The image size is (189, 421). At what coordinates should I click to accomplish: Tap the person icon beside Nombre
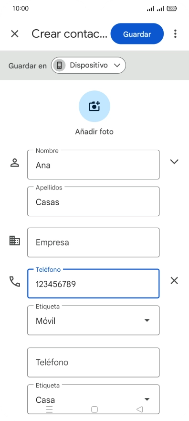[x=15, y=163]
